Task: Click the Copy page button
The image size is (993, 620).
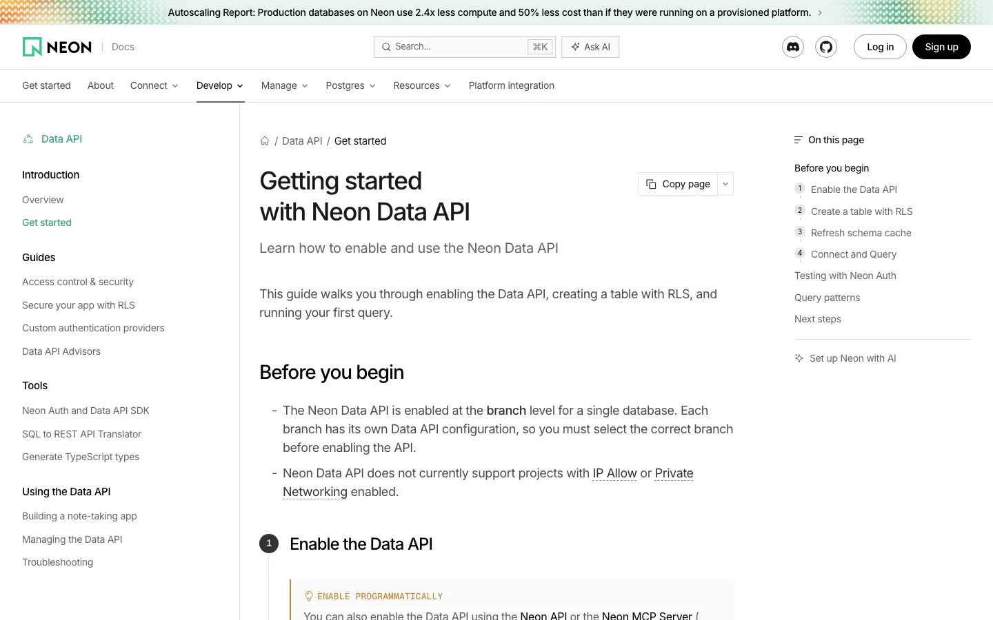Action: (678, 184)
